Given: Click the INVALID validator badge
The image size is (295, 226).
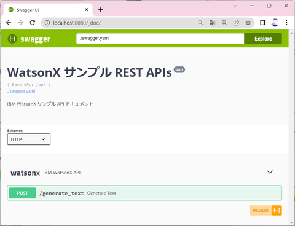Looking at the screenshot, I should point(261,211).
